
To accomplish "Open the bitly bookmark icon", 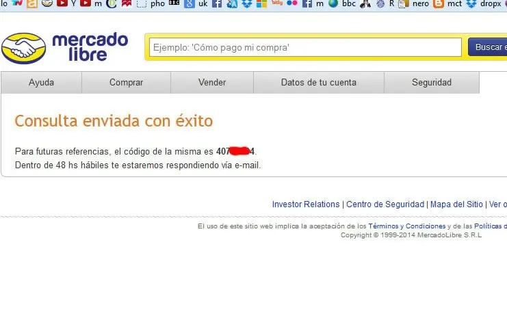I will (277, 3).
